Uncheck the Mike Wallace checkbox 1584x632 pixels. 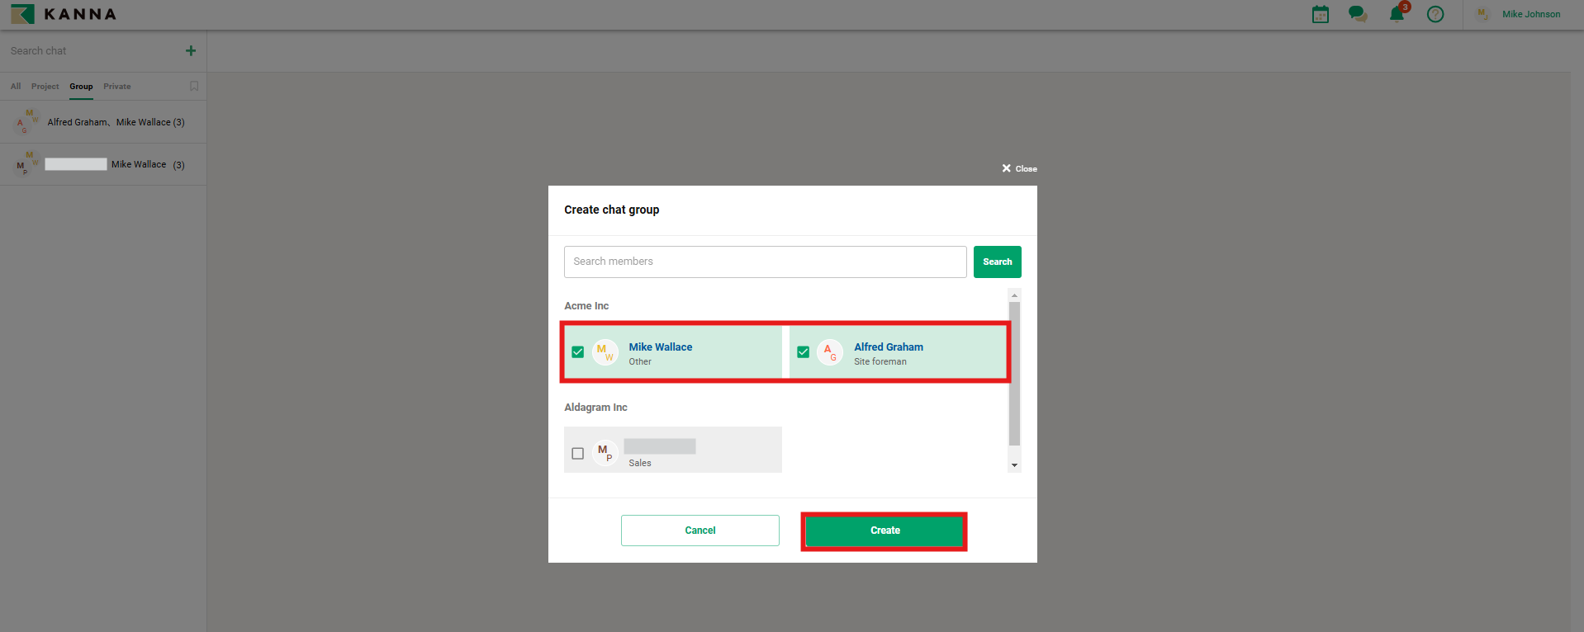tap(578, 352)
